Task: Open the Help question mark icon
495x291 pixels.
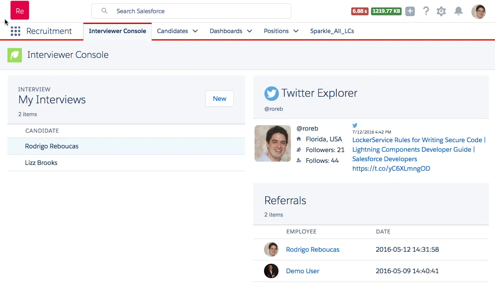Action: 426,11
